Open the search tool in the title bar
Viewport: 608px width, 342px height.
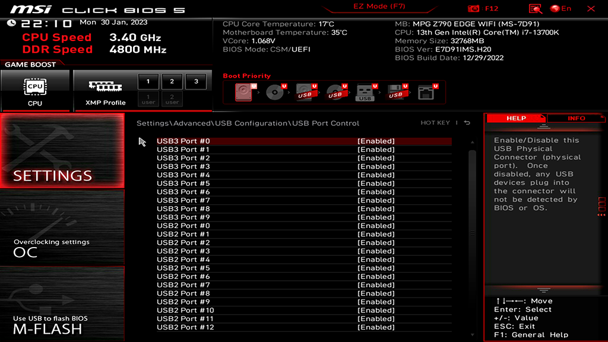point(535,8)
